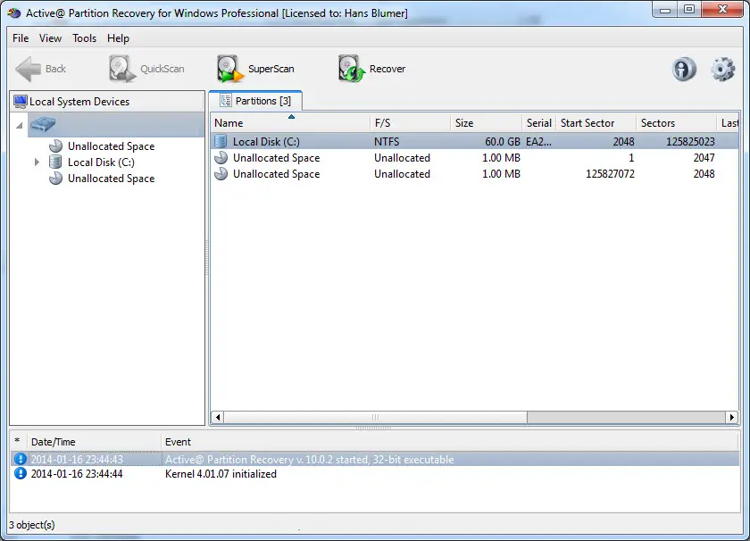
Task: Click Local Disk (C:) icon in partitions list
Action: coord(221,142)
